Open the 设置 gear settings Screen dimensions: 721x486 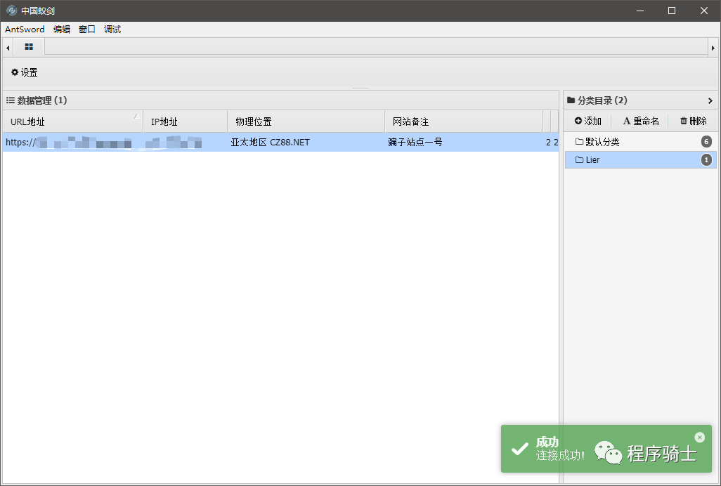(x=25, y=72)
